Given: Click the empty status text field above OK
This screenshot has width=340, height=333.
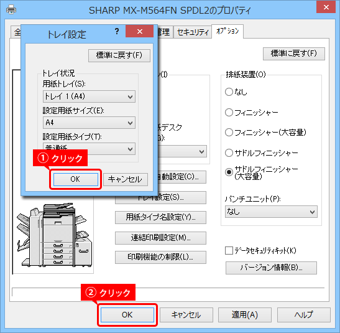Looking at the screenshot, I should 168,292.
